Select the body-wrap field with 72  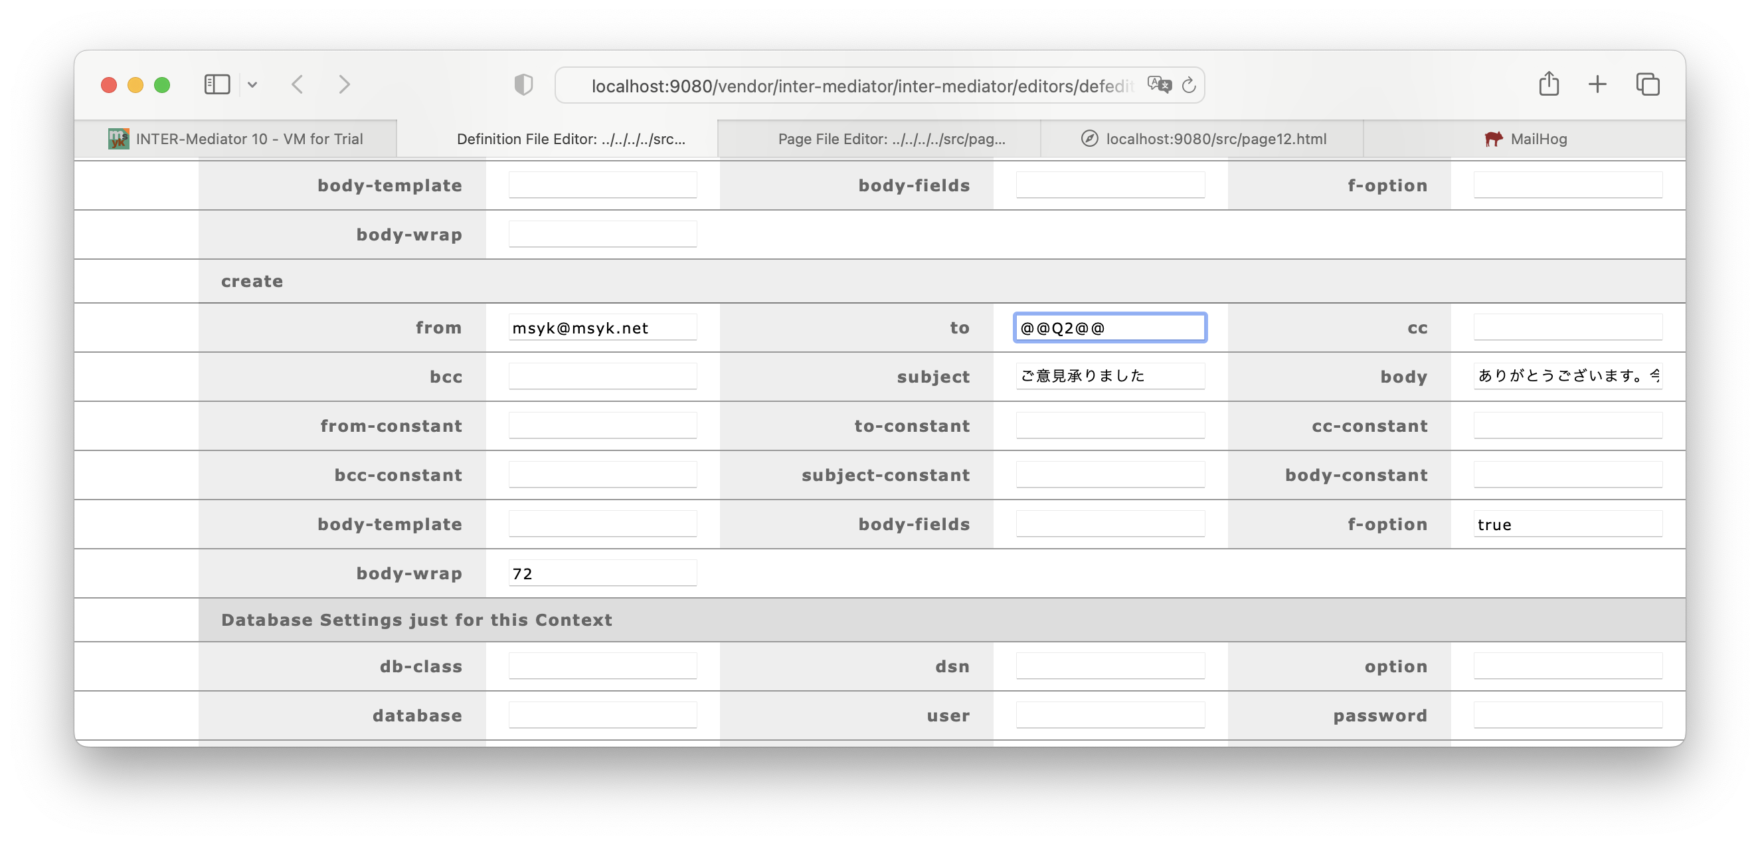[602, 573]
